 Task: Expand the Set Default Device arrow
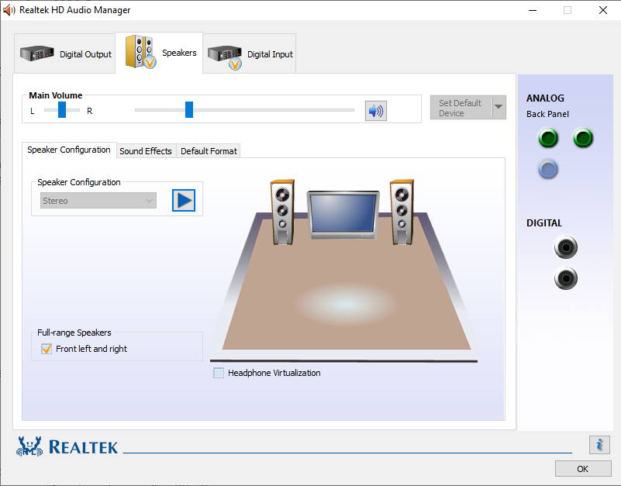(499, 107)
